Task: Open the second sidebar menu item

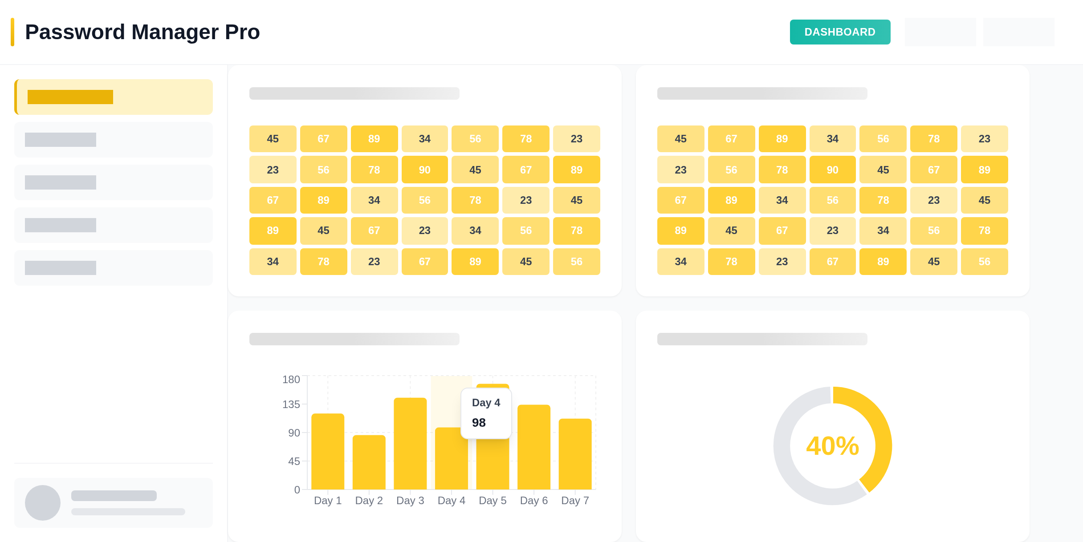Action: pyautogui.click(x=114, y=140)
